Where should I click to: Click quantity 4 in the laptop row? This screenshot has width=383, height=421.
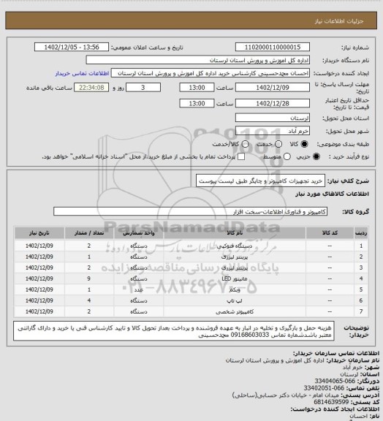[89, 300]
